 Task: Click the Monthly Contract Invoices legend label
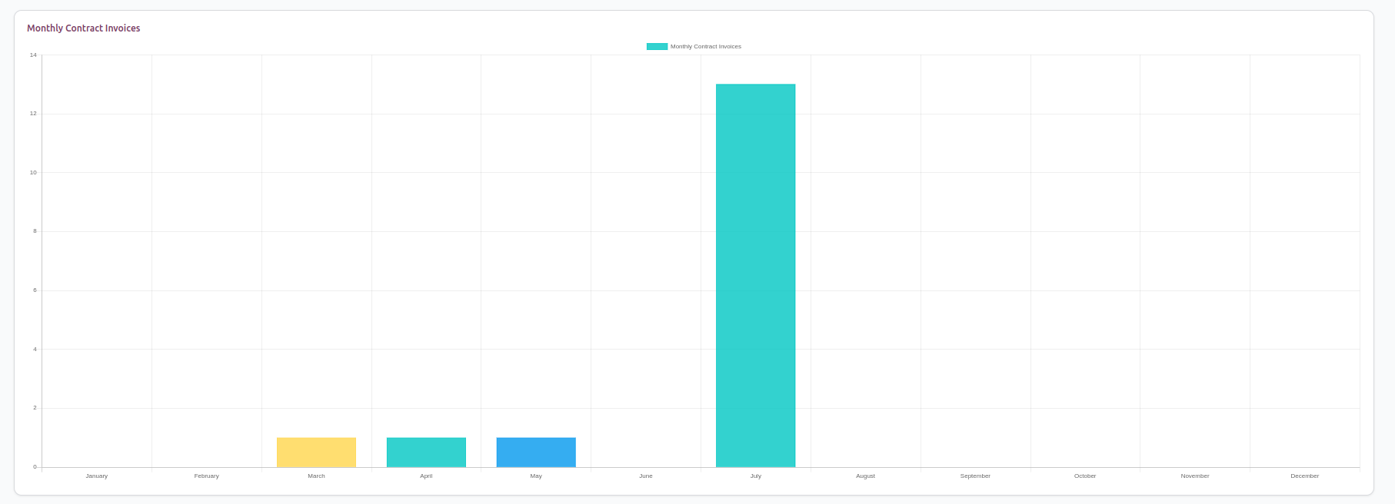point(706,47)
